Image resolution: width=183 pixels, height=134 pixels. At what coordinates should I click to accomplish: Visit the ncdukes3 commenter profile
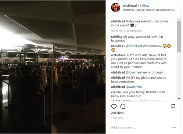click(x=118, y=46)
